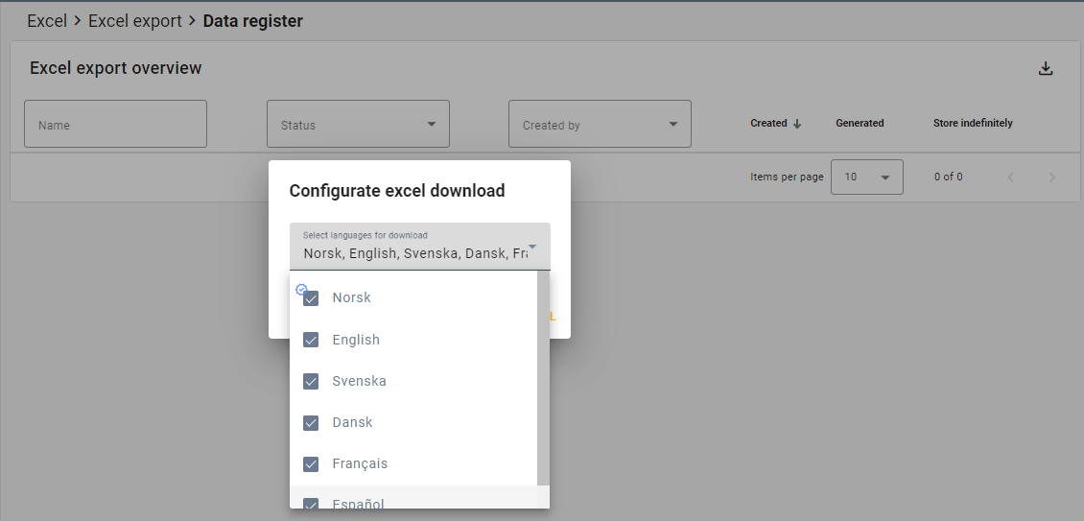Click the language list scrollbar
The height and width of the screenshot is (521, 1084).
click(543, 384)
